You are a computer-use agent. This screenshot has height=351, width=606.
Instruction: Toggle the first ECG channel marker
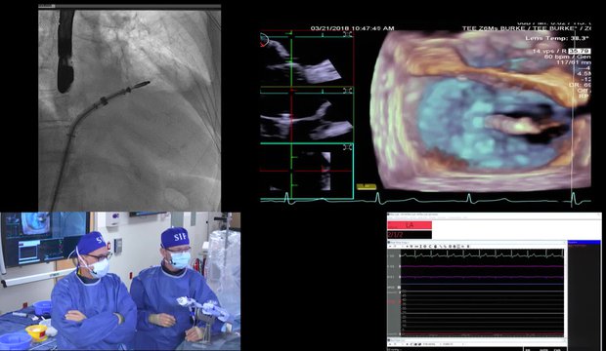(x=400, y=256)
